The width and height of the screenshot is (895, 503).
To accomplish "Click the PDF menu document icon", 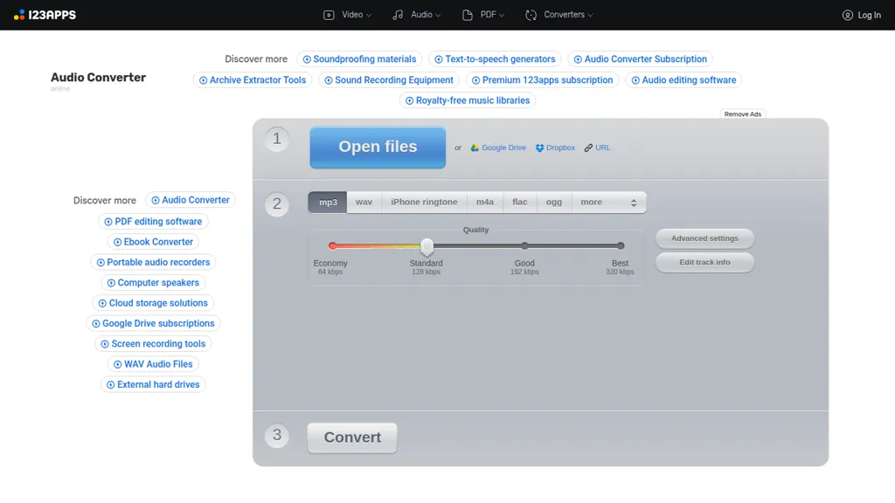I will pos(468,15).
